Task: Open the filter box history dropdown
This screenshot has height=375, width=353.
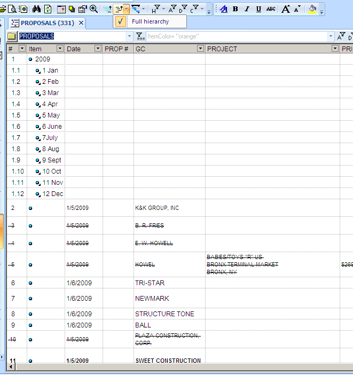Action: click(x=331, y=36)
